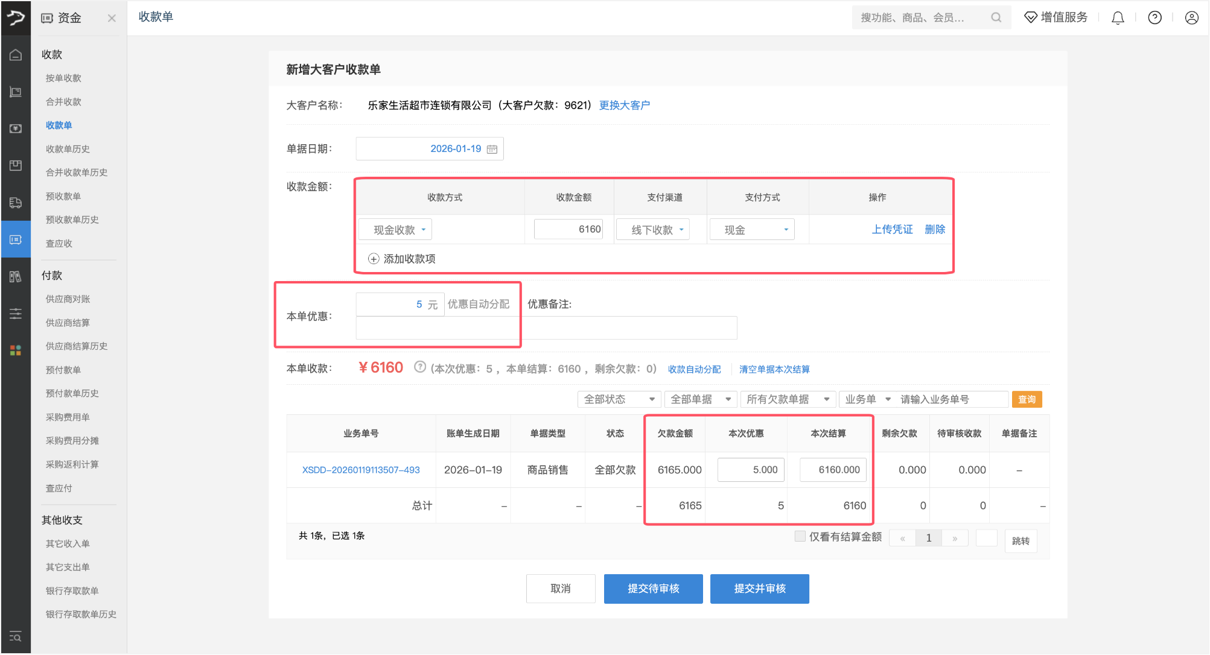The height and width of the screenshot is (655, 1210).
Task: Toggle 仅看有结算金额 checkbox
Action: pyautogui.click(x=800, y=536)
